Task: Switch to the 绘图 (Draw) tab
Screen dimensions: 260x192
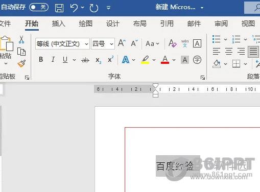Action: click(86, 23)
